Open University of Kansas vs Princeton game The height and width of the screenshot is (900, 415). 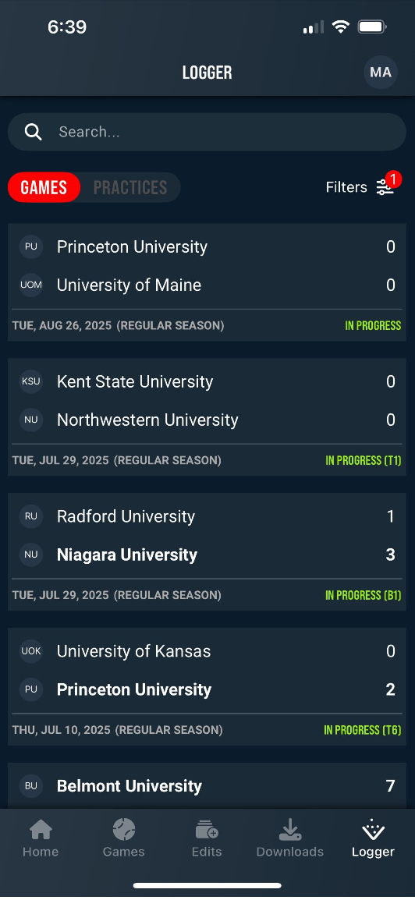point(207,686)
